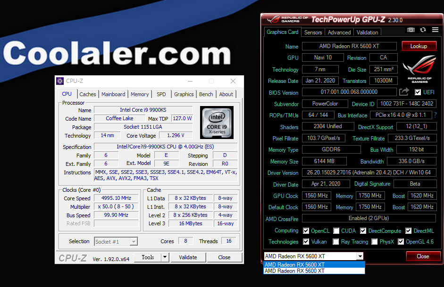
Task: Open the Socket #1 selection dropdown
Action: (x=134, y=241)
